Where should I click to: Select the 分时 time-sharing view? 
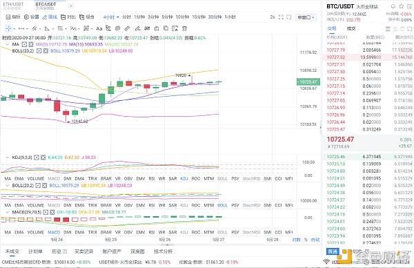pyautogui.click(x=126, y=17)
